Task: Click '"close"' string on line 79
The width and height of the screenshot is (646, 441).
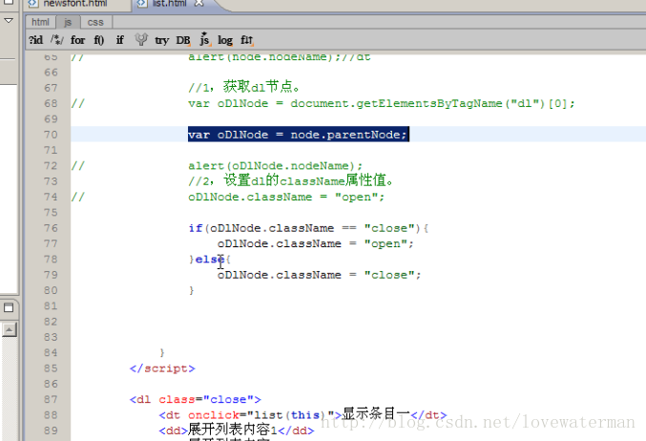Action: (389, 275)
